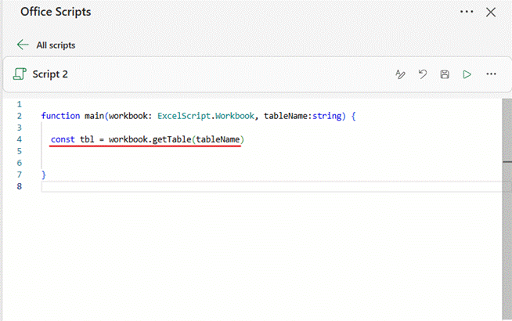Screen dimensions: 512x321
Task: Open Script 2 more options ellipsis
Action: (491, 74)
